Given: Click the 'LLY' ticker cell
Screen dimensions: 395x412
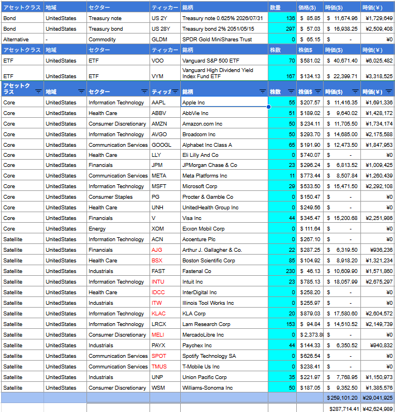Looking at the screenshot, I should [x=165, y=155].
